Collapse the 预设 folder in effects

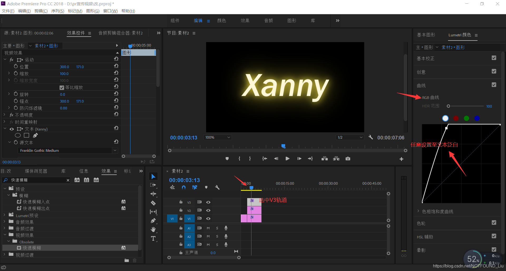(x=5, y=189)
